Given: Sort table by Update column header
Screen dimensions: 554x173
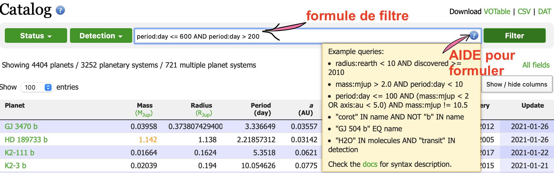Looking at the screenshot, I should coord(533,105).
